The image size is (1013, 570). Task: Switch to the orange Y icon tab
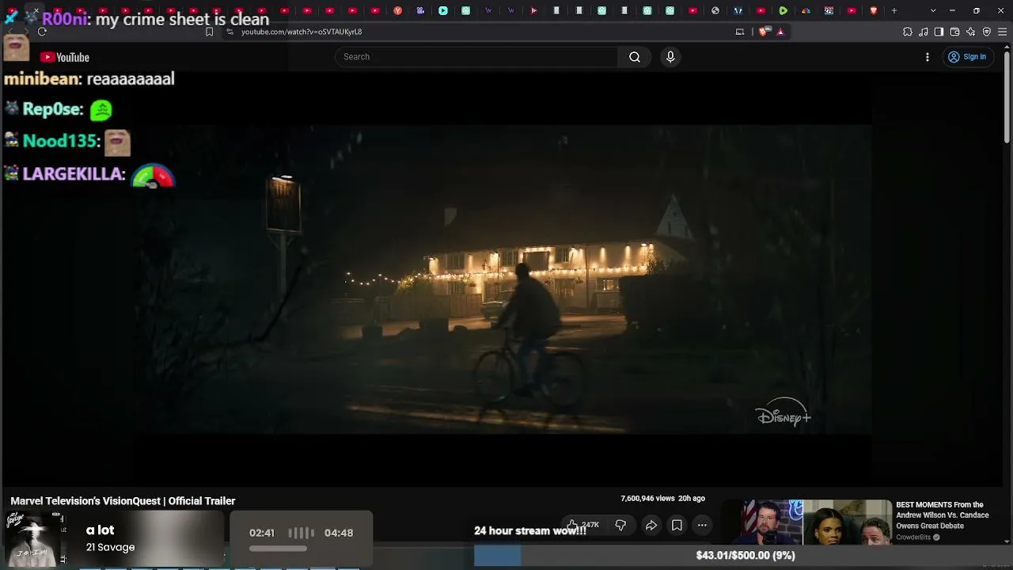pos(397,10)
